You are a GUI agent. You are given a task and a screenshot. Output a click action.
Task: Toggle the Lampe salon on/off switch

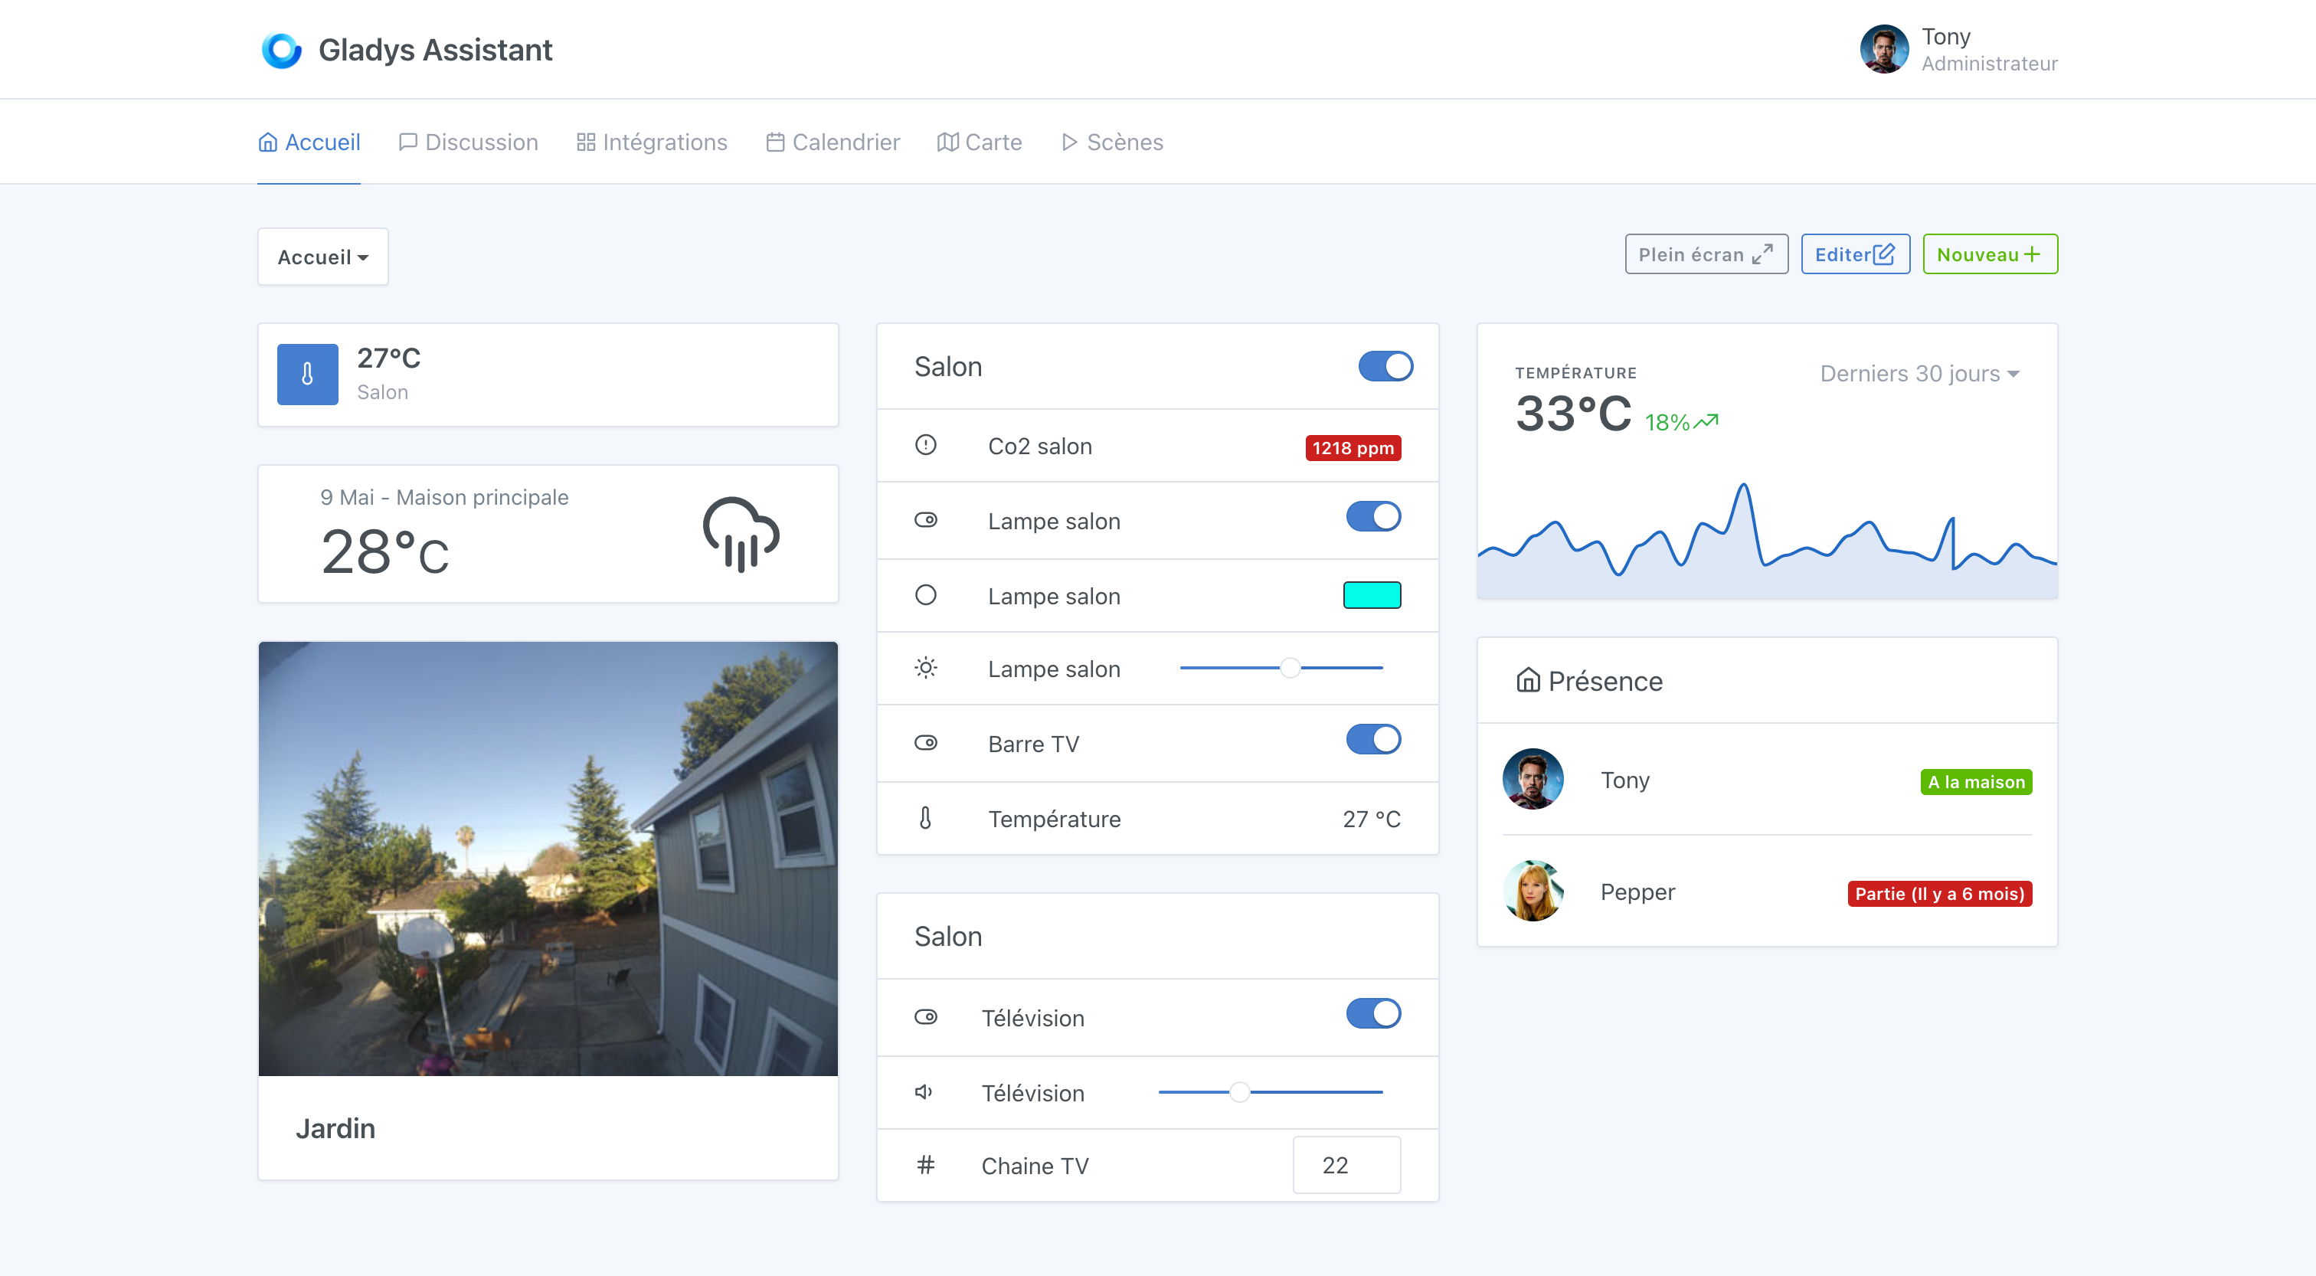pos(1373,516)
